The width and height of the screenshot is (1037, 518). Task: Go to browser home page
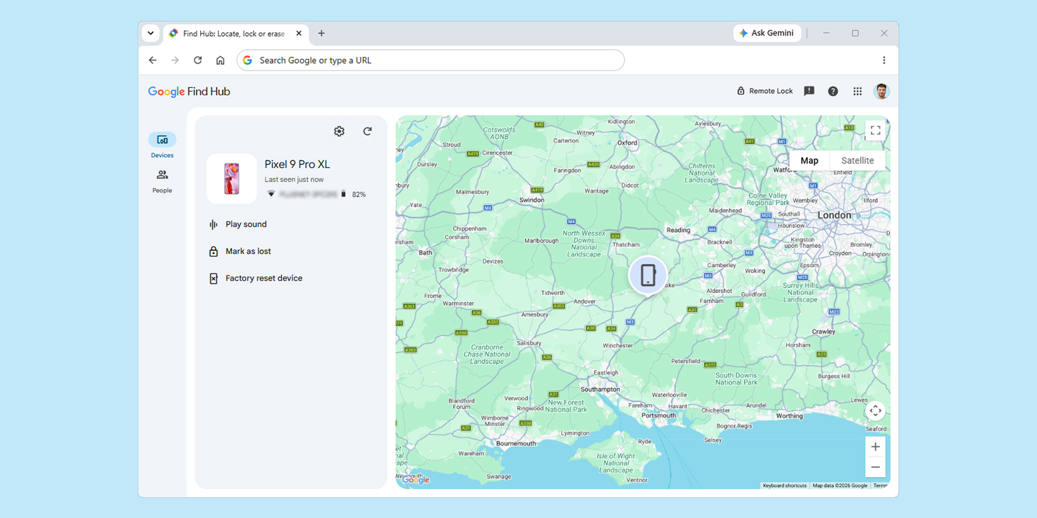coord(220,60)
